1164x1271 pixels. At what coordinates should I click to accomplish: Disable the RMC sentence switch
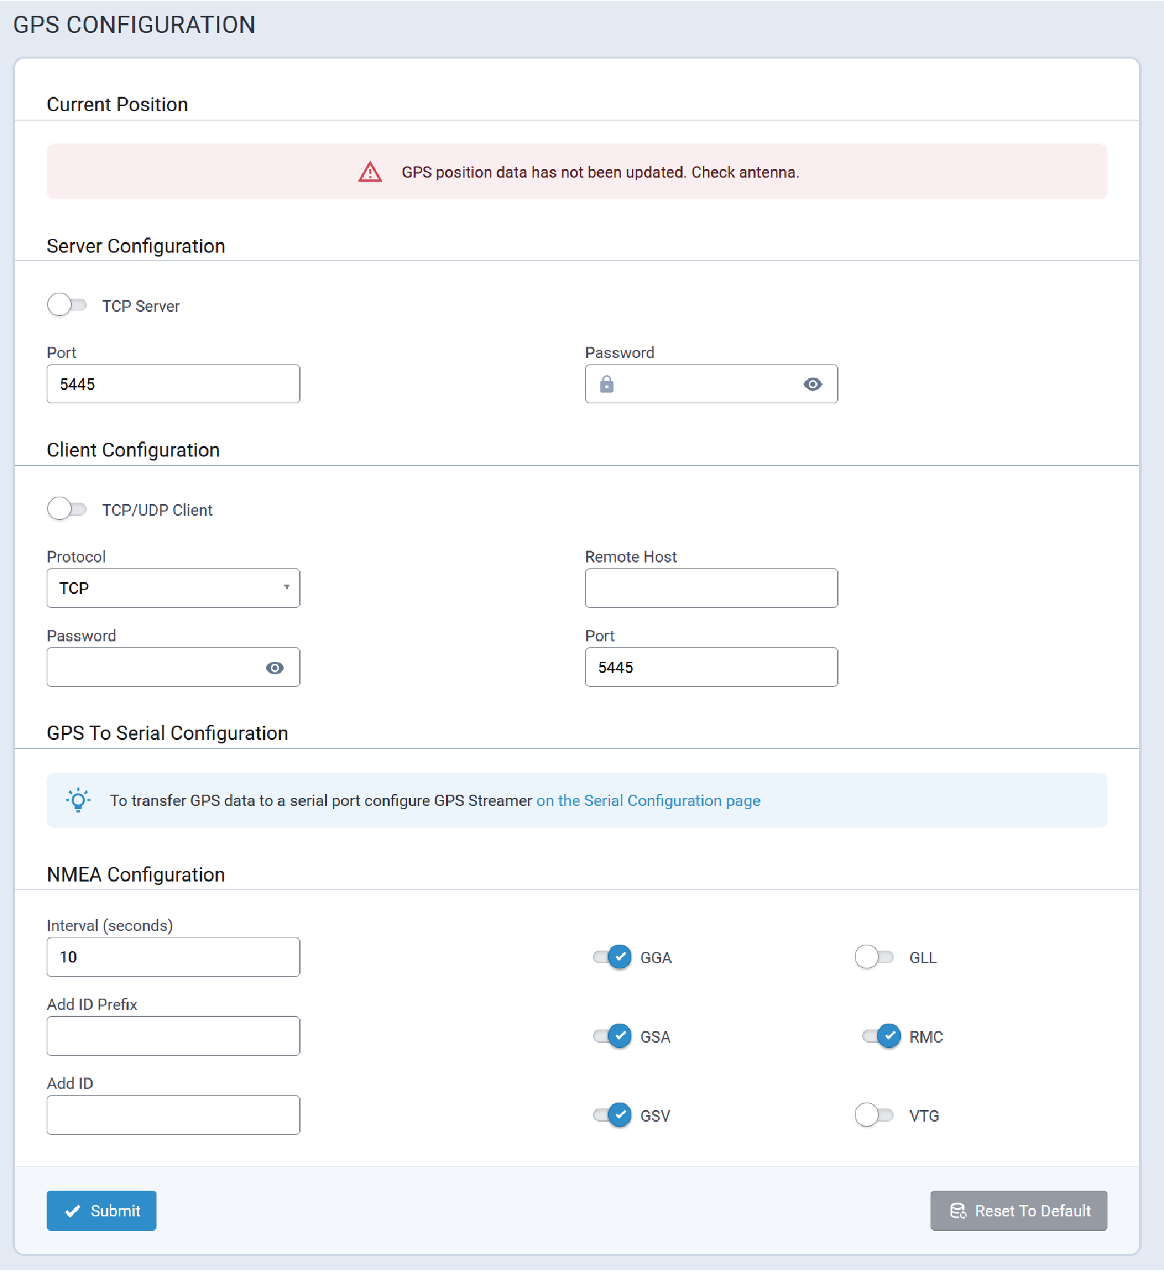point(881,1036)
